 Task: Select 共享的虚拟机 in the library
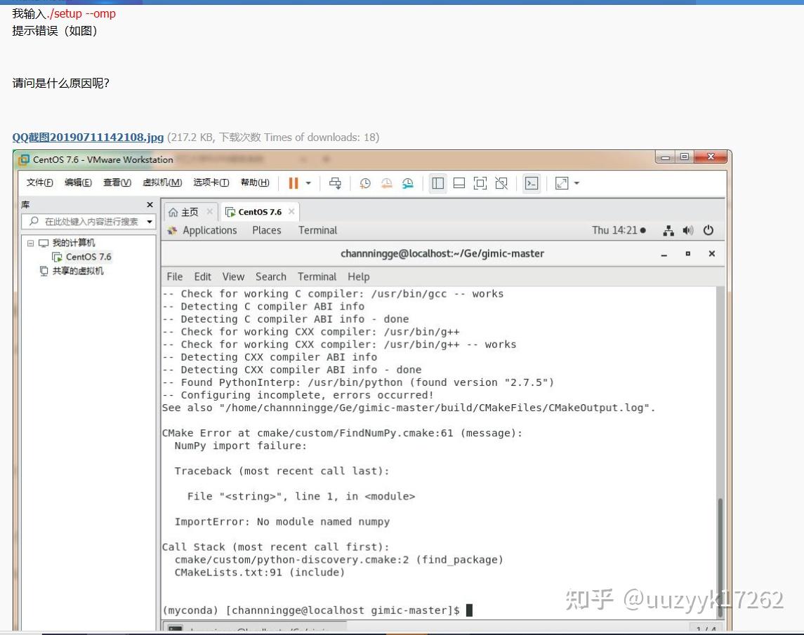coord(72,271)
